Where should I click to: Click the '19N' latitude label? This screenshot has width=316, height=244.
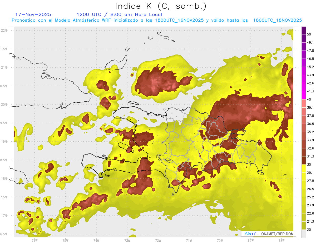pos(4,142)
